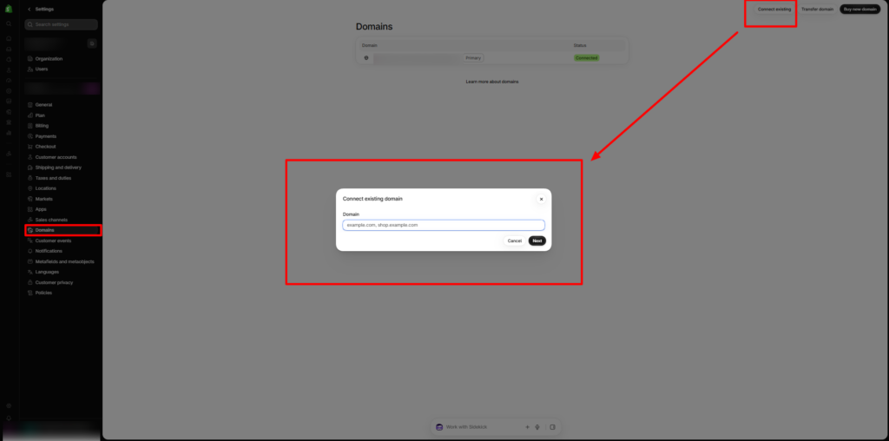Click the plus icon in Sidekick bar
Image resolution: width=889 pixels, height=441 pixels.
click(x=527, y=427)
